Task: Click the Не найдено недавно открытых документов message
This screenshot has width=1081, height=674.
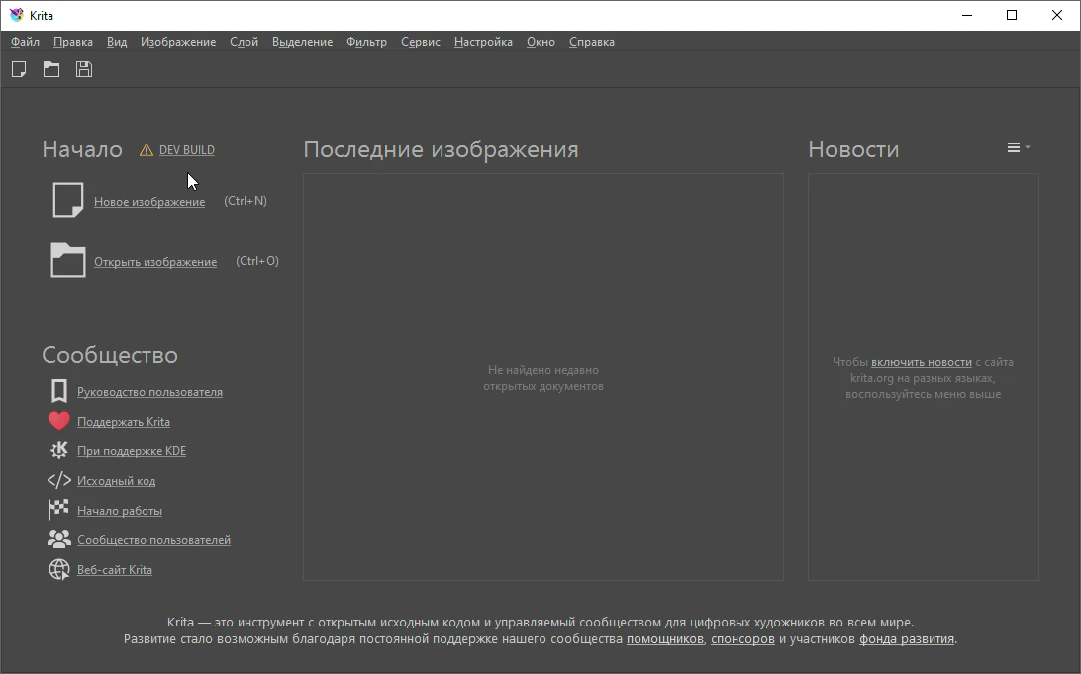Action: [543, 378]
